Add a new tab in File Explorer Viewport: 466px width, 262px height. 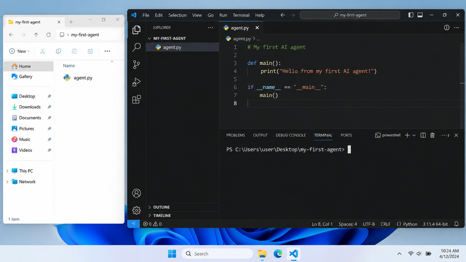pos(71,22)
